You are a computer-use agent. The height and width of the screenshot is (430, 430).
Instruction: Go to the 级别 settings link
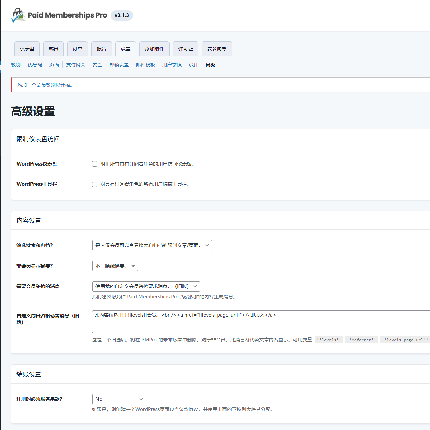point(16,65)
